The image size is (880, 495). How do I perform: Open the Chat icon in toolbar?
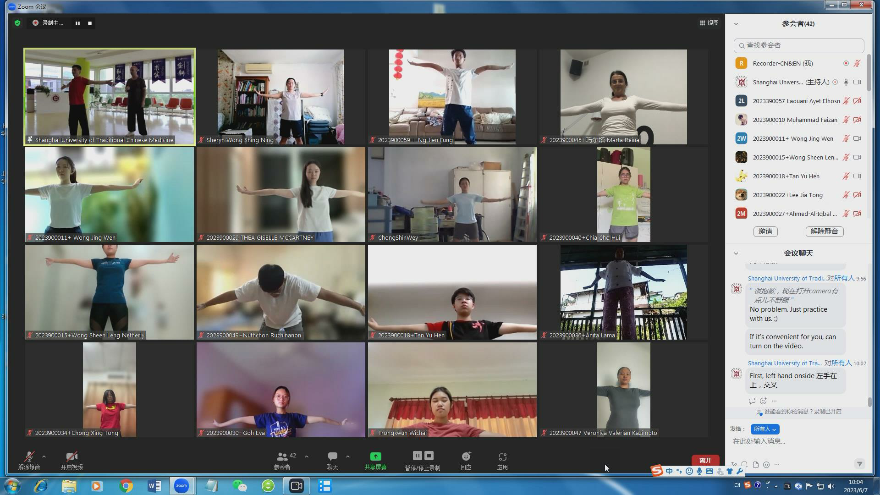(x=332, y=460)
